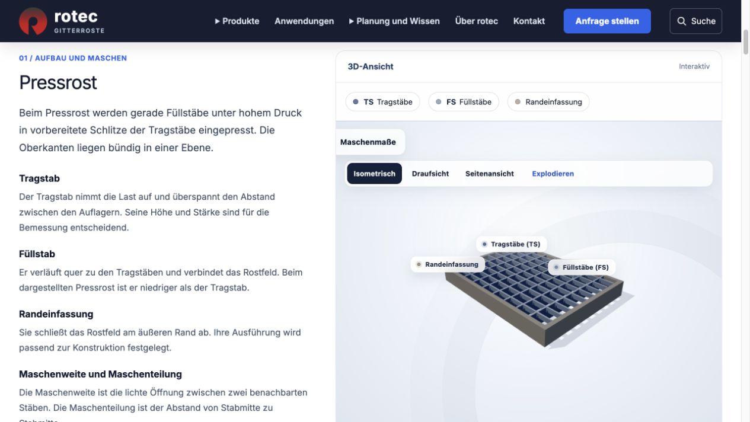Click the Tragstäbe (TS) label in 3D view

[511, 244]
